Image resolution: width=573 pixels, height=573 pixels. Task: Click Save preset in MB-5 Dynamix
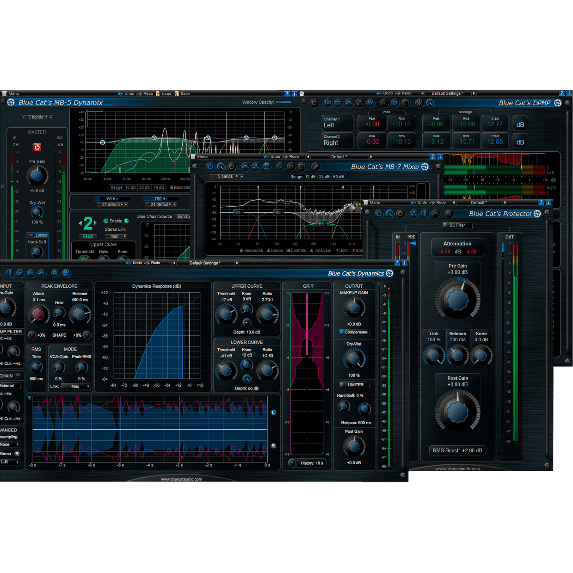(182, 93)
